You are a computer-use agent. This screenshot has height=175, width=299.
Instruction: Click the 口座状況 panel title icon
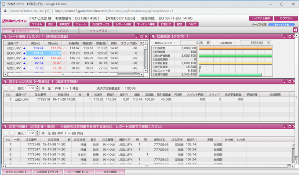(153, 36)
